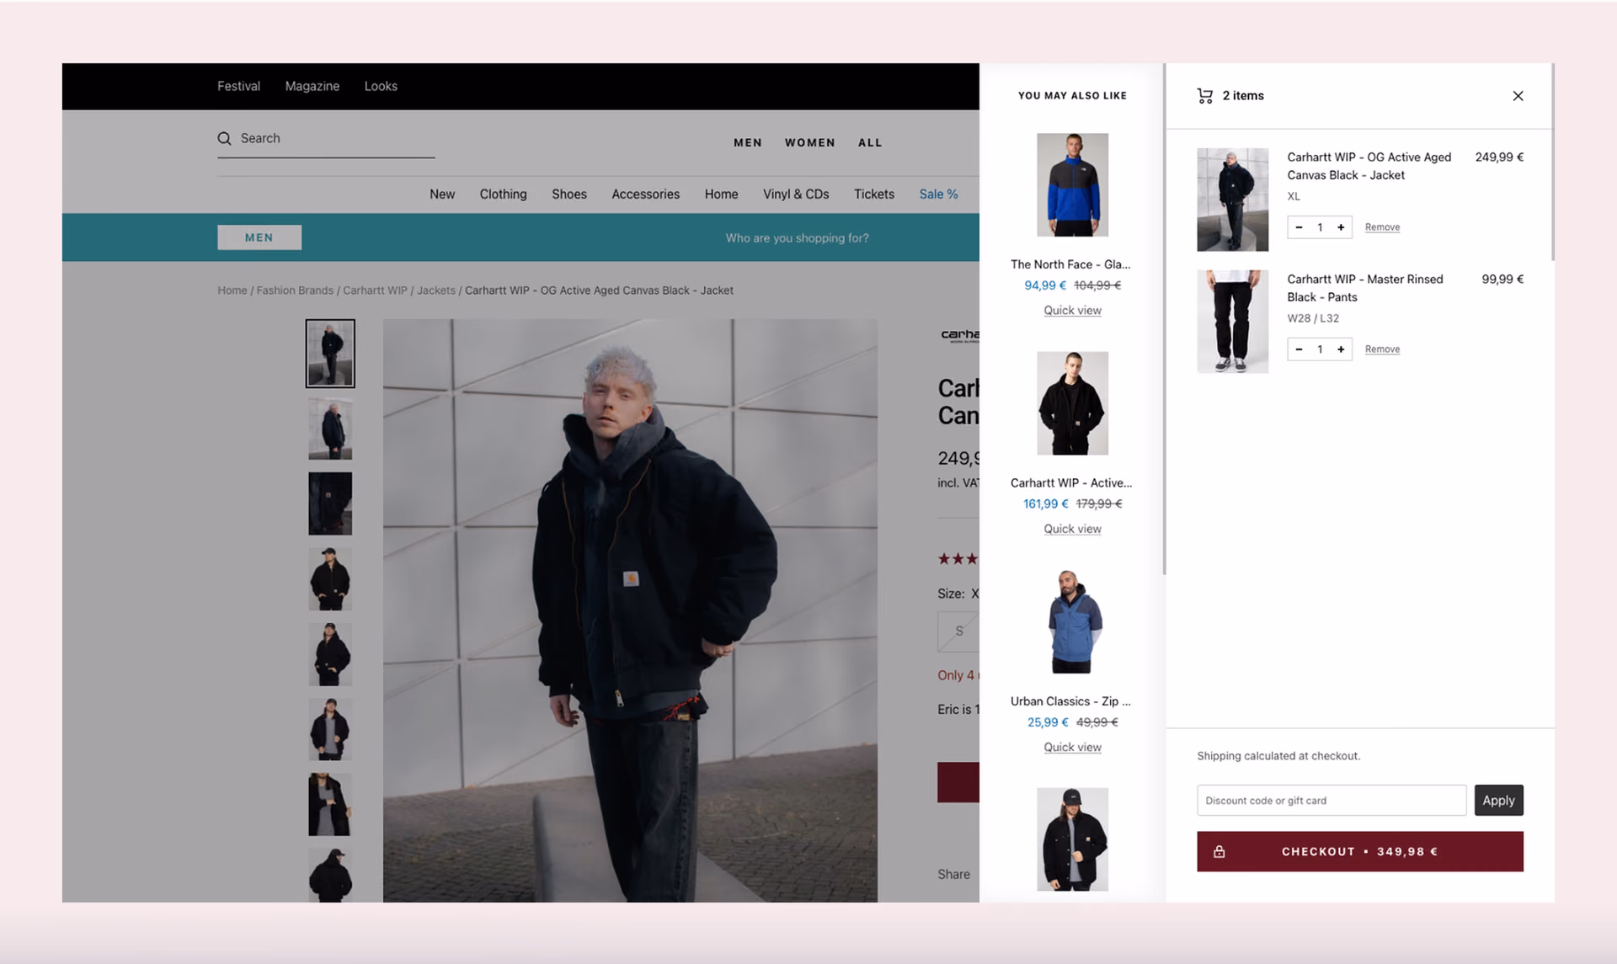The height and width of the screenshot is (964, 1617).
Task: Select the third product gallery thumbnail
Action: pyautogui.click(x=330, y=503)
